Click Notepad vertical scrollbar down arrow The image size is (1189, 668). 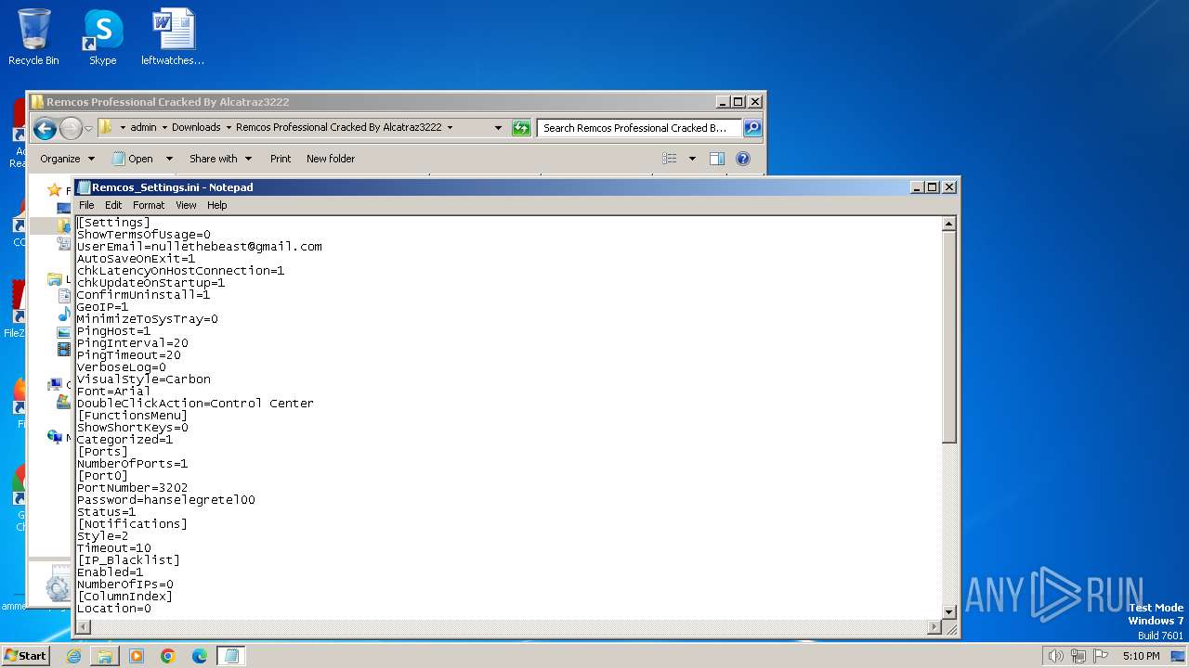(x=948, y=612)
